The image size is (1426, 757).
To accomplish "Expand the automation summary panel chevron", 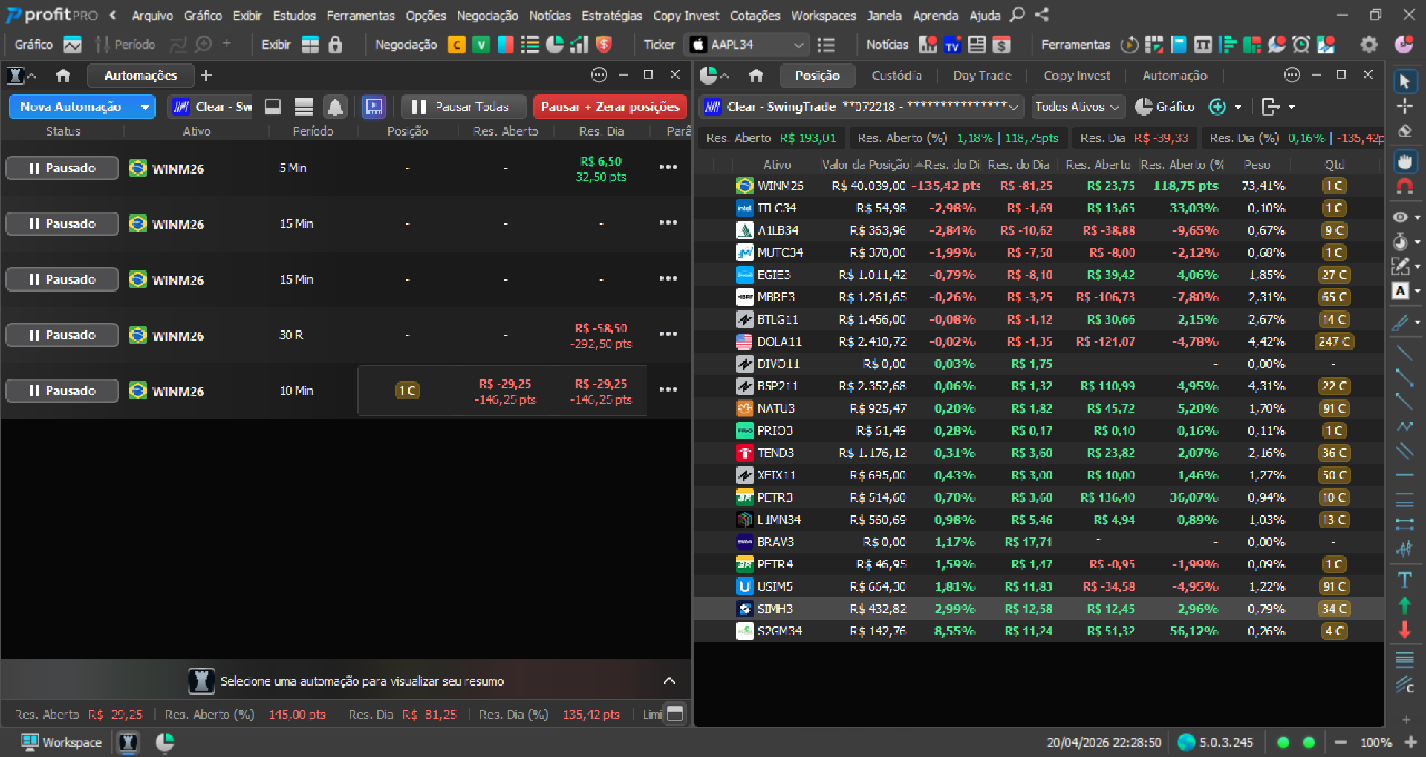I will click(x=669, y=681).
